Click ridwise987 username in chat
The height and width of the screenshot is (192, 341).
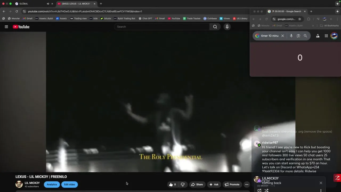(x=270, y=143)
